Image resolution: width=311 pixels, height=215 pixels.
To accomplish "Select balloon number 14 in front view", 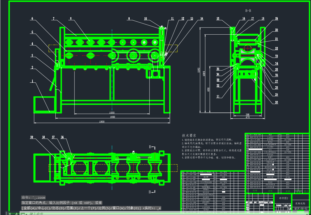I will (202, 18).
